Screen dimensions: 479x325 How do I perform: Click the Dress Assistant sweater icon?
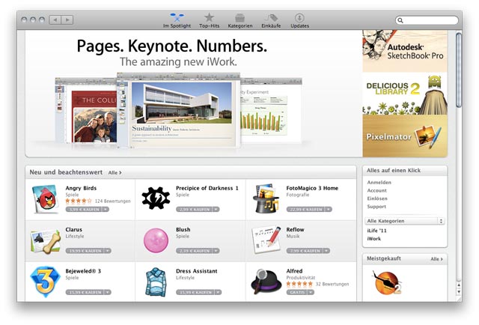click(156, 282)
